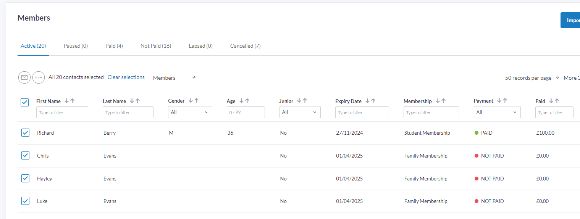Screen dimensions: 580x219
Task: Untick the checkbox for Richard Berry
Action: pyautogui.click(x=25, y=133)
